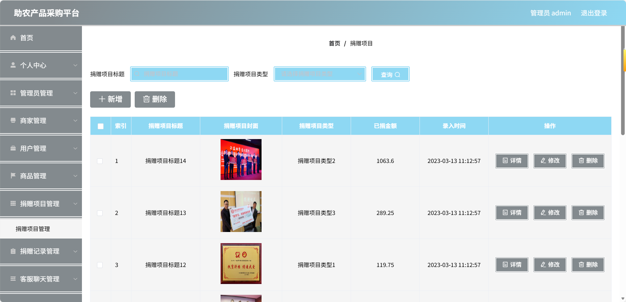Click the 查询 search button
Screen dimensions: 626x302
pos(390,74)
